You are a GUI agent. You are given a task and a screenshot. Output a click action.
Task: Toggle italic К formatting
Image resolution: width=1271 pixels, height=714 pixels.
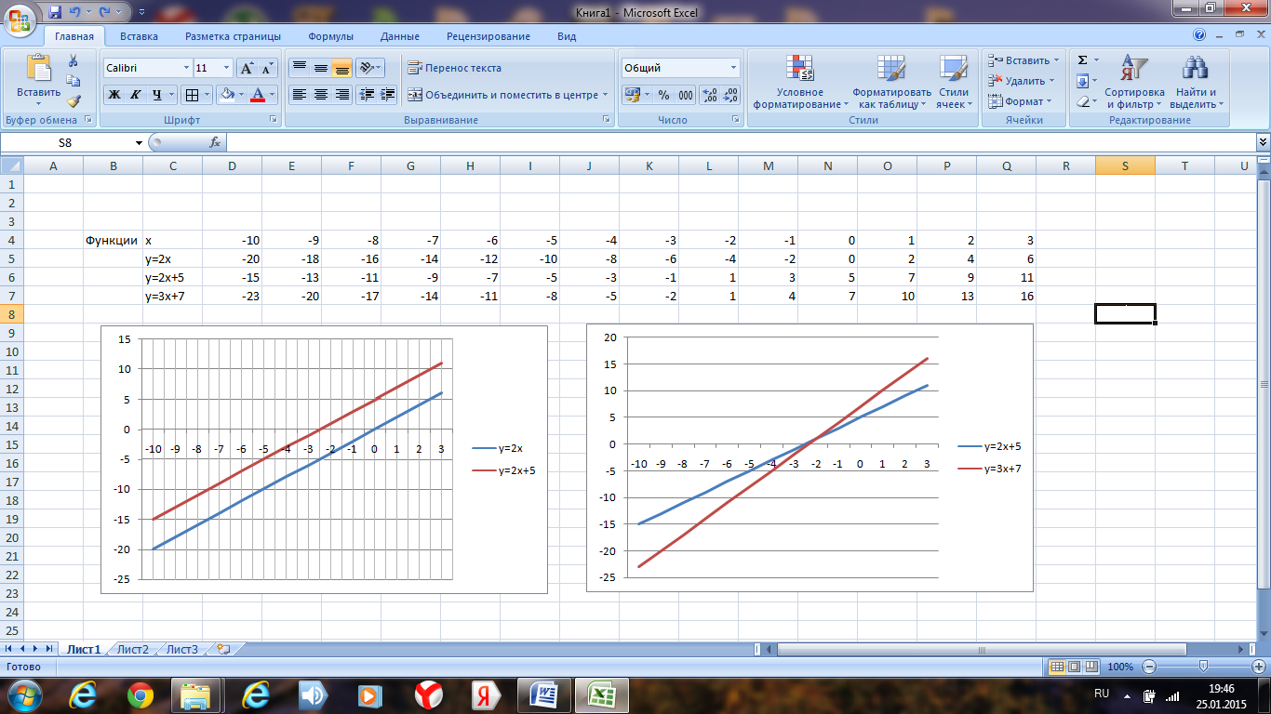[135, 95]
